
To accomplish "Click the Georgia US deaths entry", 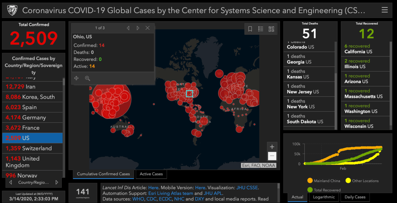I will 309,59.
